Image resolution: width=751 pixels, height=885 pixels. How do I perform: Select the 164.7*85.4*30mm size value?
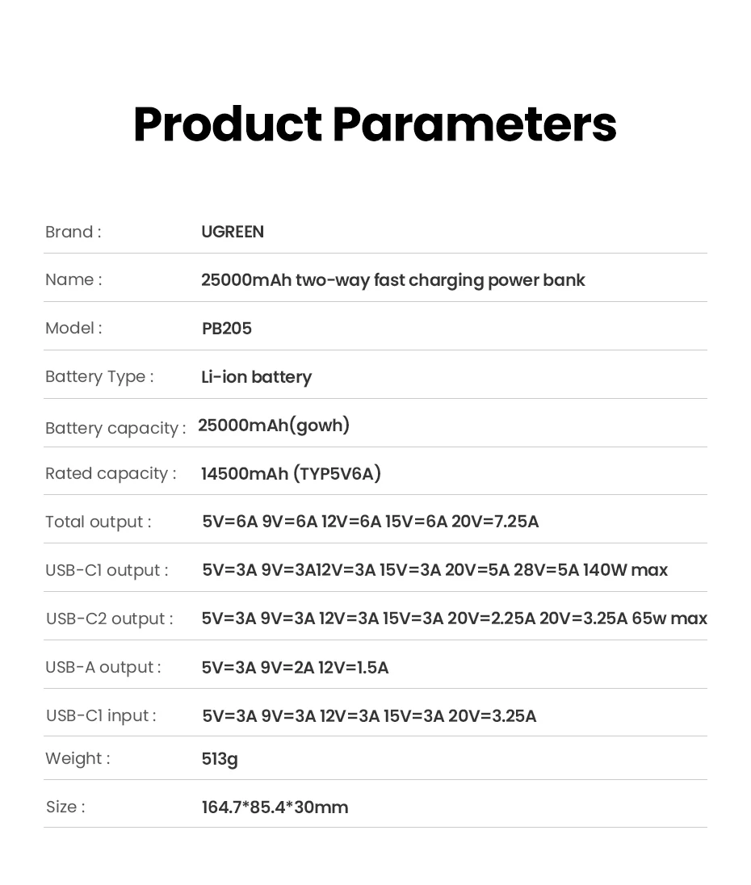point(275,807)
